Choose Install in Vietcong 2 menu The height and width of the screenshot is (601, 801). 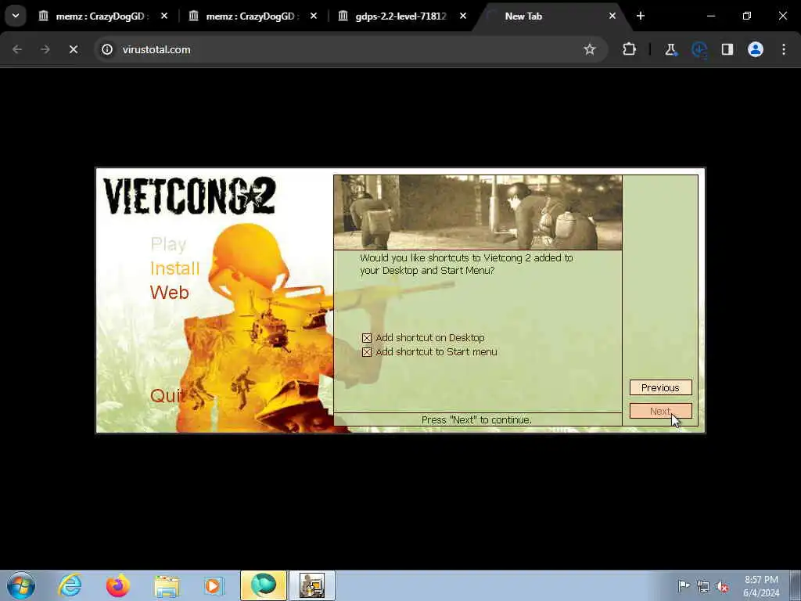[174, 268]
